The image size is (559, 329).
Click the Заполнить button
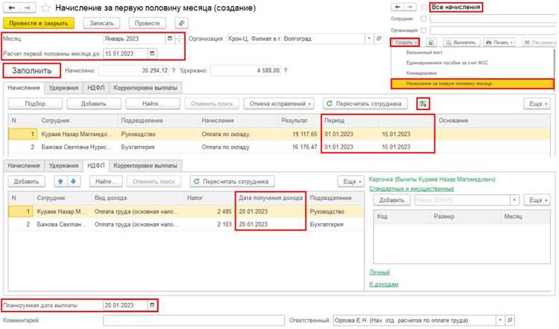32,71
